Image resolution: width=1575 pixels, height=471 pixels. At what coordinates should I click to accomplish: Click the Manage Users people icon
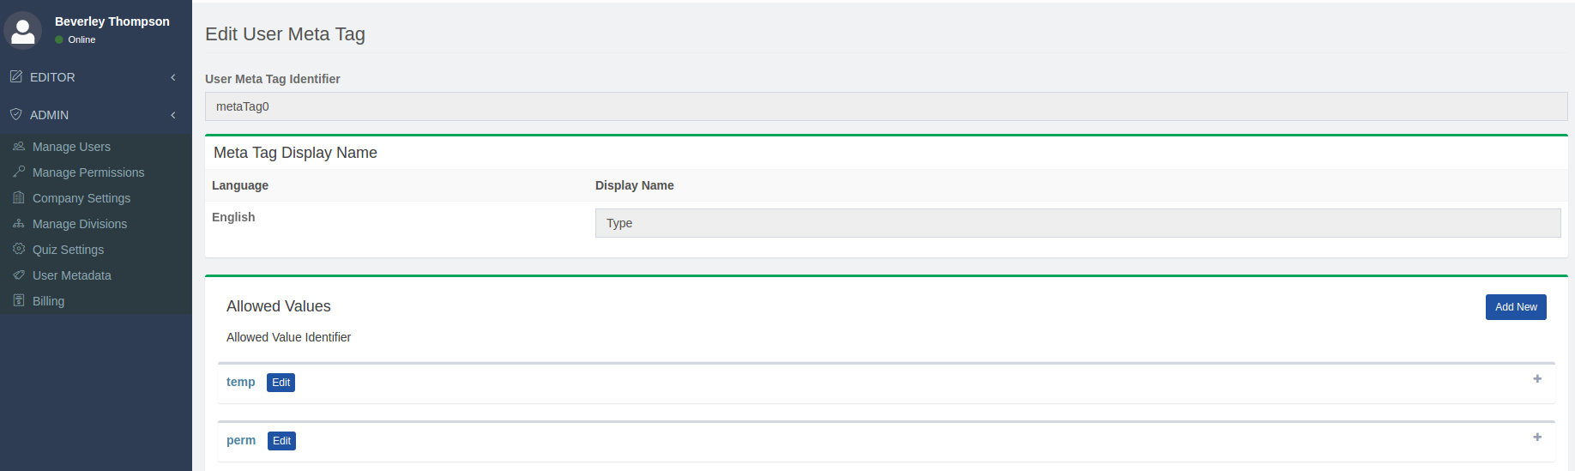click(19, 147)
